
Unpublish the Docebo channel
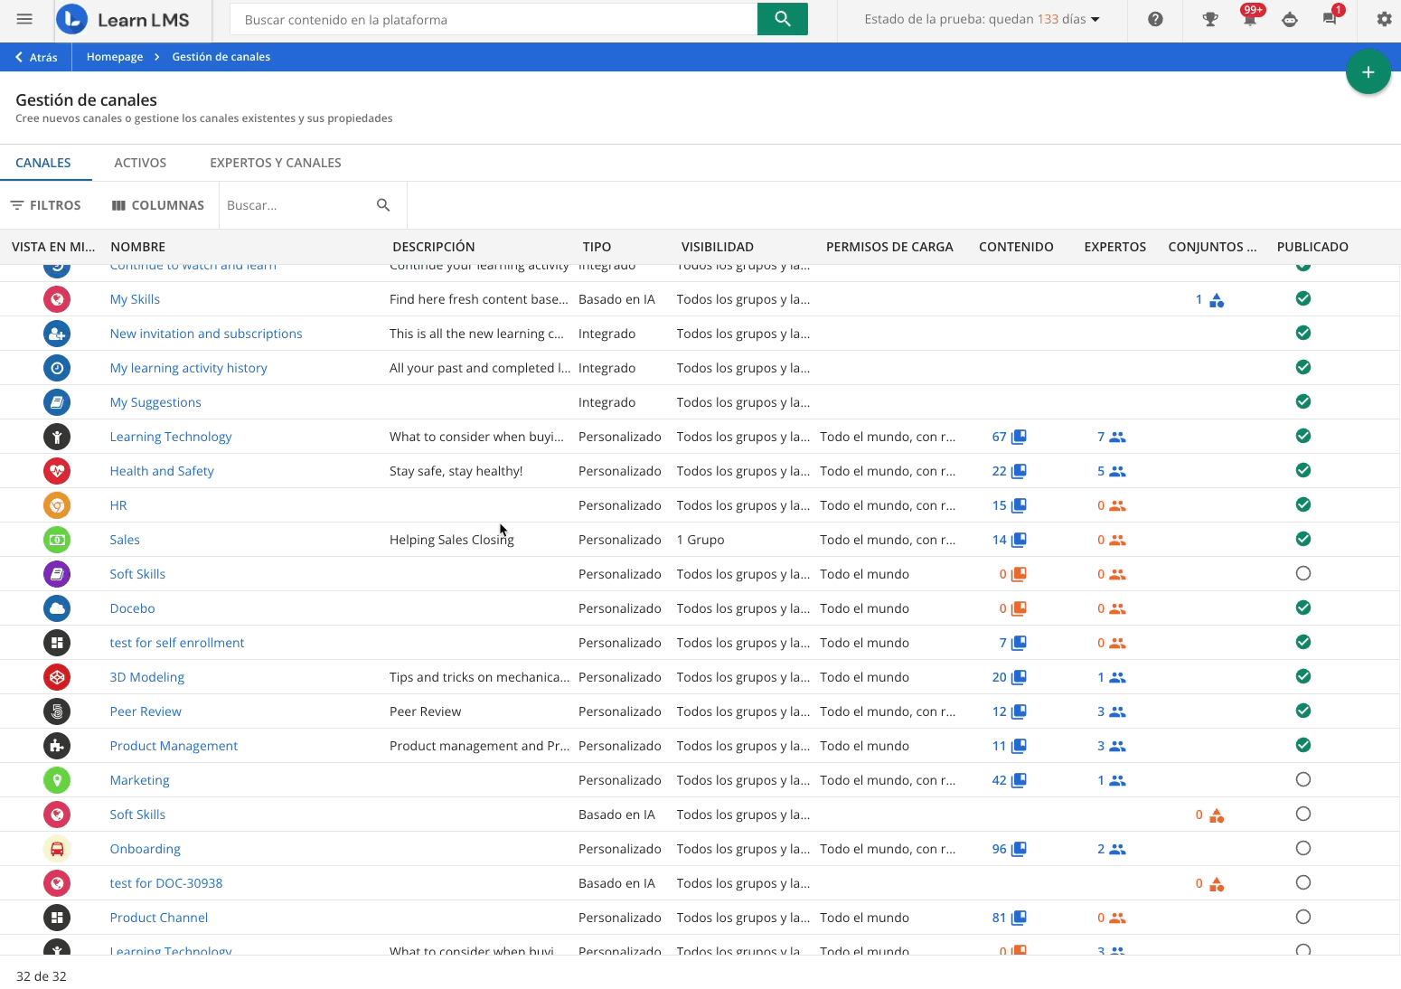point(1303,608)
